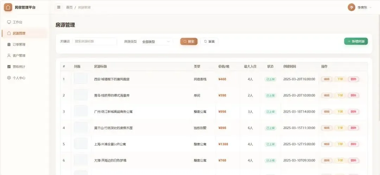
Task: Click the 已上架 status tag in 莫干山 row
Action: point(271,128)
